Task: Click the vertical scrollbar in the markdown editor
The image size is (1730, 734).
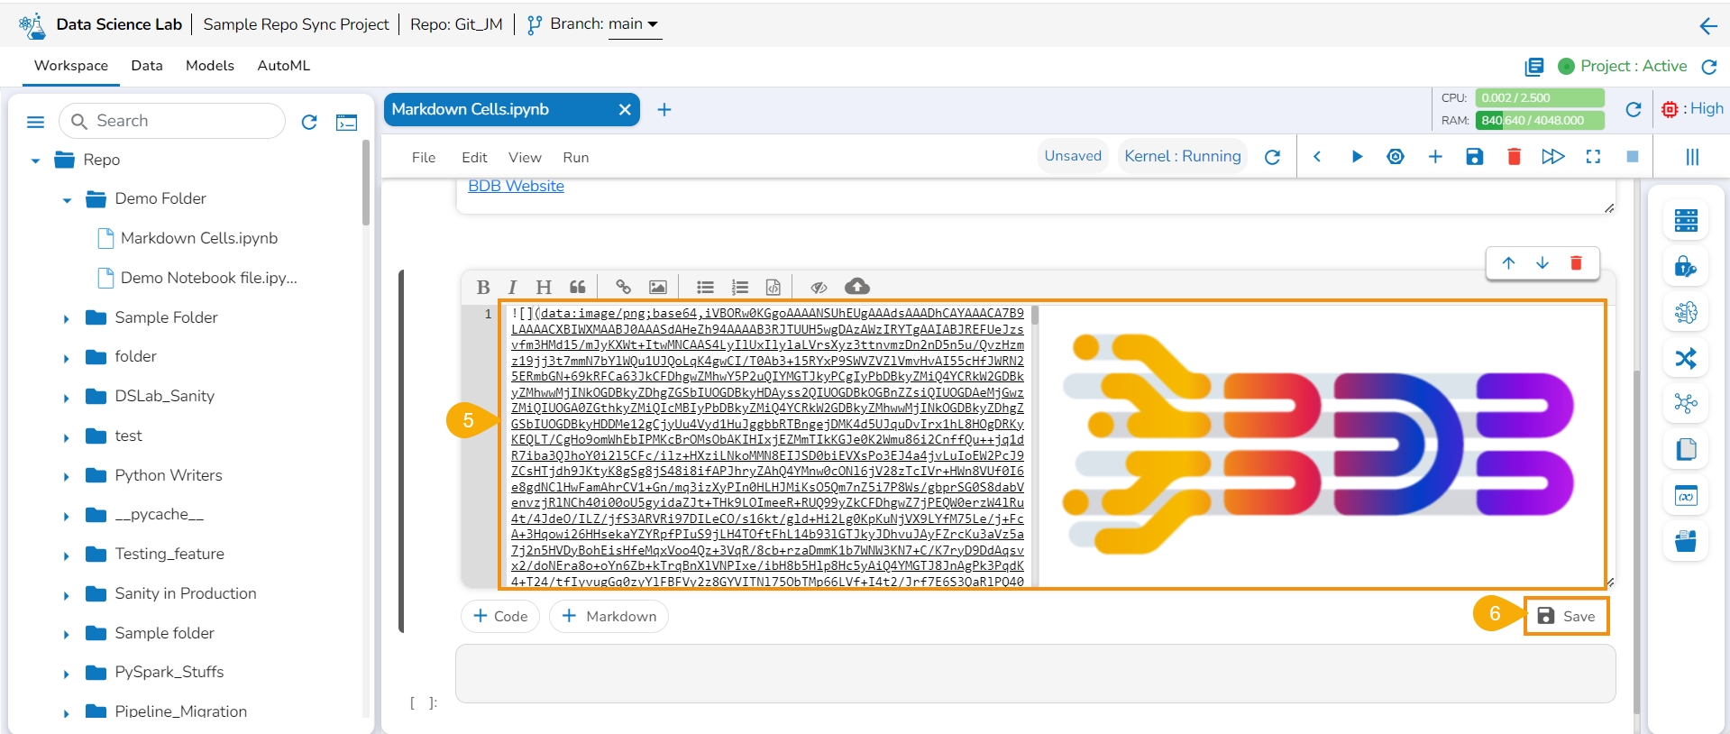Action: [1035, 315]
